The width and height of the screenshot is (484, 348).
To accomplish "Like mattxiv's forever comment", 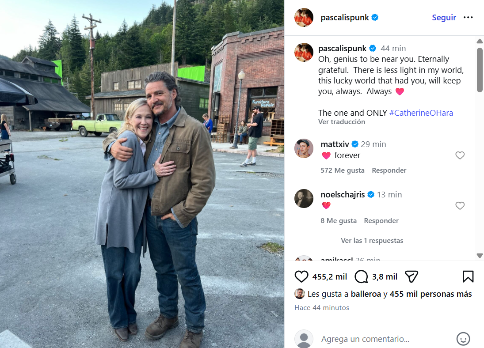I will pyautogui.click(x=460, y=155).
